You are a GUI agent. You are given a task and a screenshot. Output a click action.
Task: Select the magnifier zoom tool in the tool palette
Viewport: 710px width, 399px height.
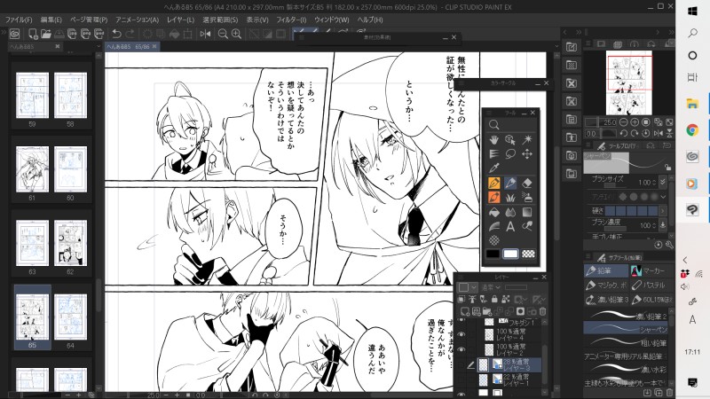click(x=494, y=124)
